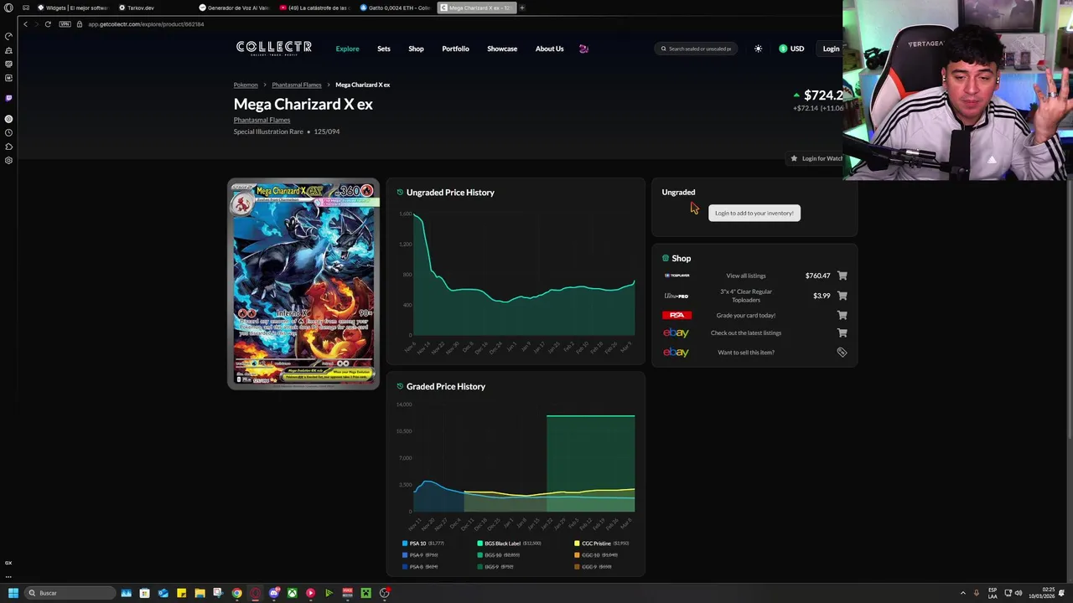View all TCGplayer listings

[745, 276]
